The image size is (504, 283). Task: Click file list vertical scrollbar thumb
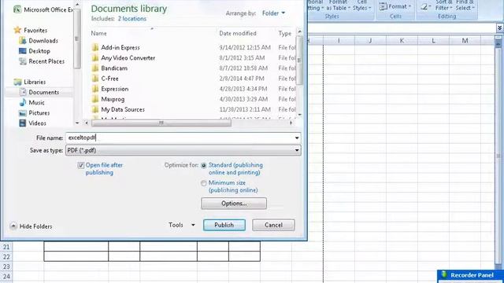(299, 60)
